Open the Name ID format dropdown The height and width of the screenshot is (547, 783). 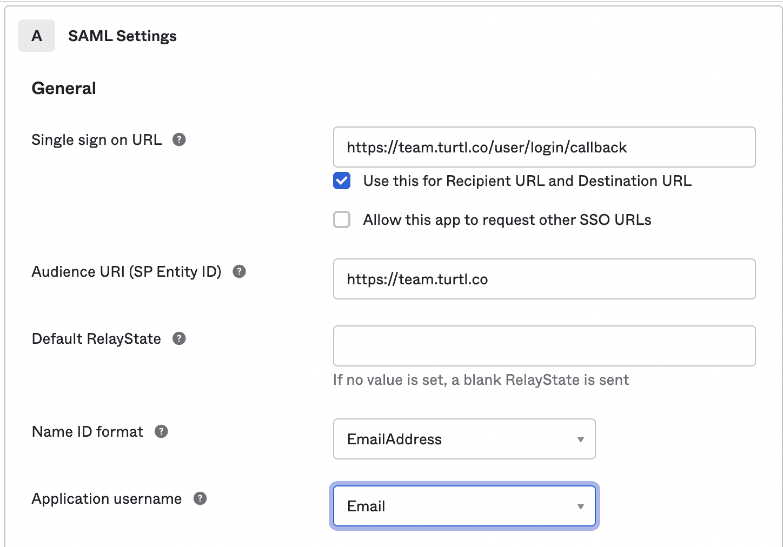(464, 439)
